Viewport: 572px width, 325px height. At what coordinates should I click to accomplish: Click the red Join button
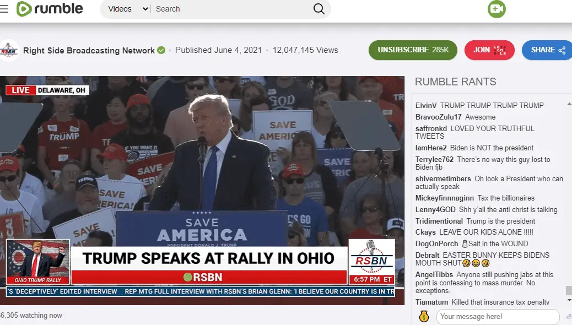(x=489, y=50)
